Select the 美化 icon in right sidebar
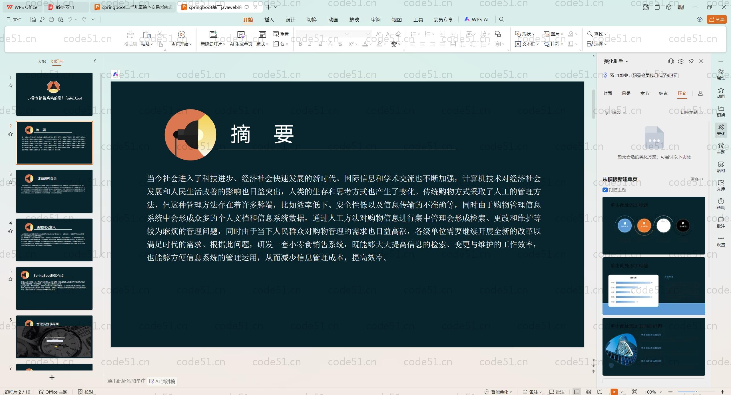The image size is (731, 395). coord(721,130)
